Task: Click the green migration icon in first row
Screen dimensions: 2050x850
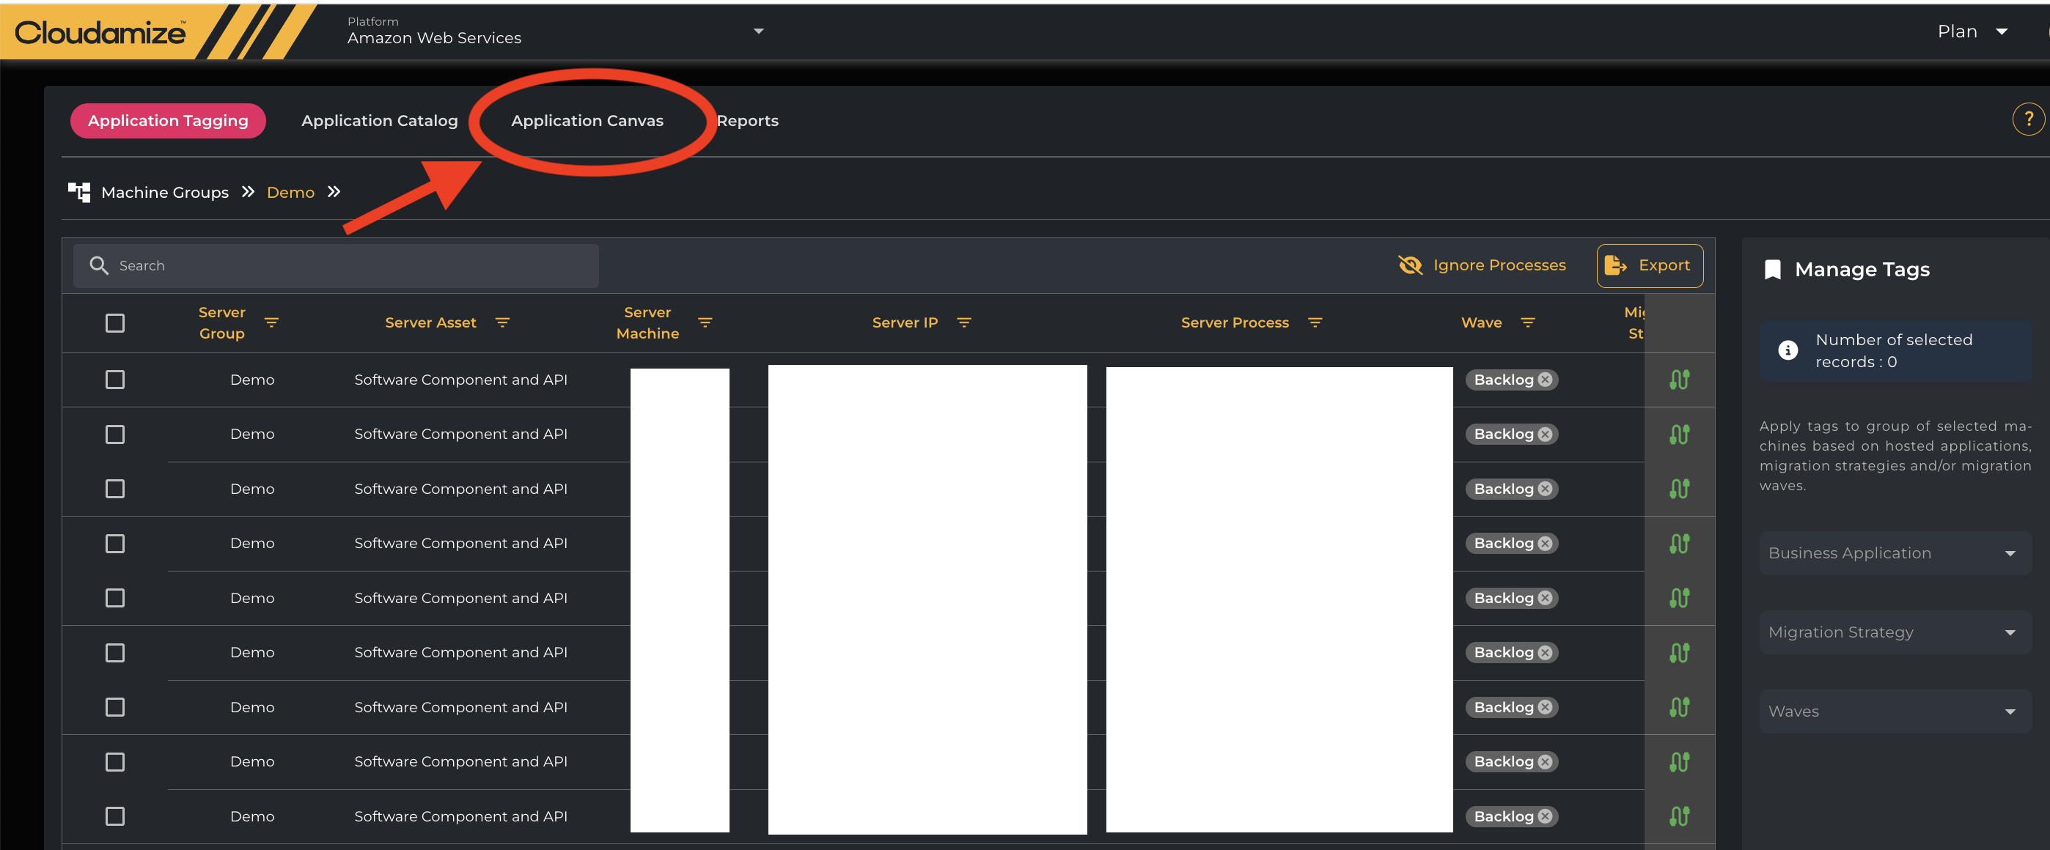Action: click(1679, 380)
